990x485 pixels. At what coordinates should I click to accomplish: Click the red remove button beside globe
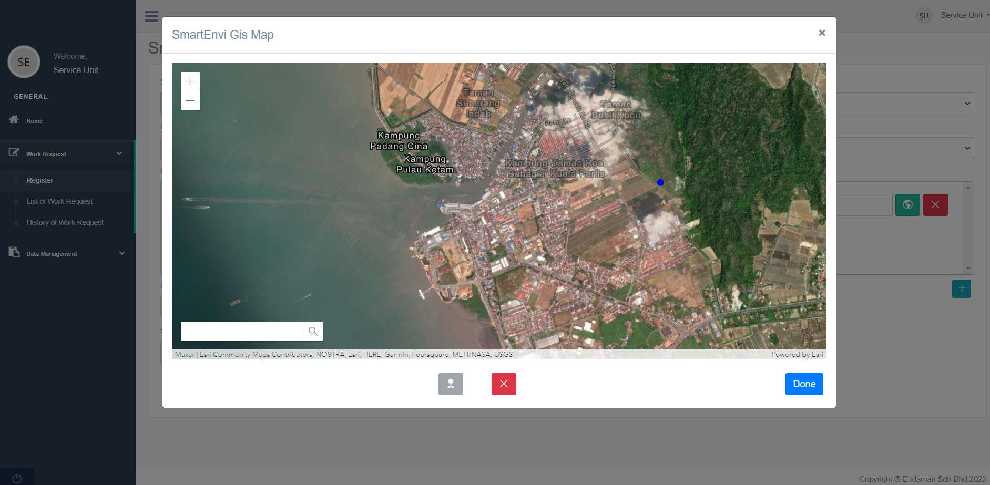935,205
